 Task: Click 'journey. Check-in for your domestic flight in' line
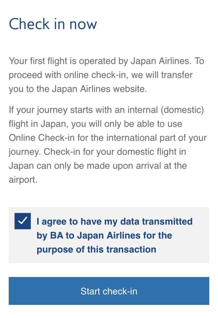click(97, 152)
